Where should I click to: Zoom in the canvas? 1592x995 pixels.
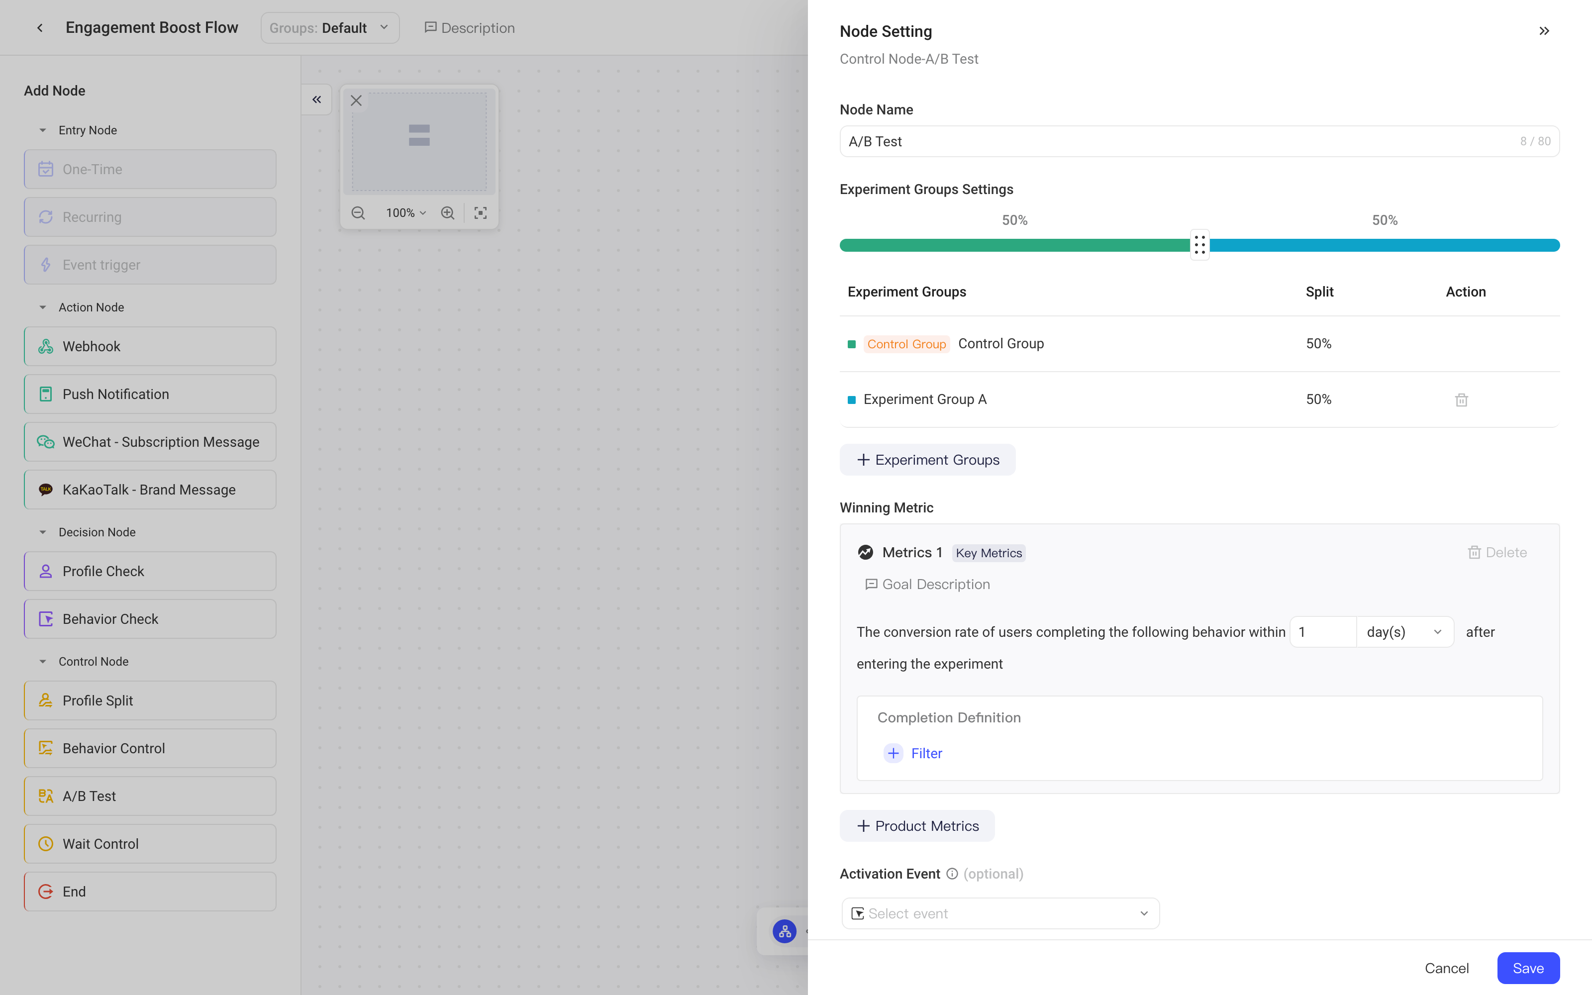pos(447,212)
